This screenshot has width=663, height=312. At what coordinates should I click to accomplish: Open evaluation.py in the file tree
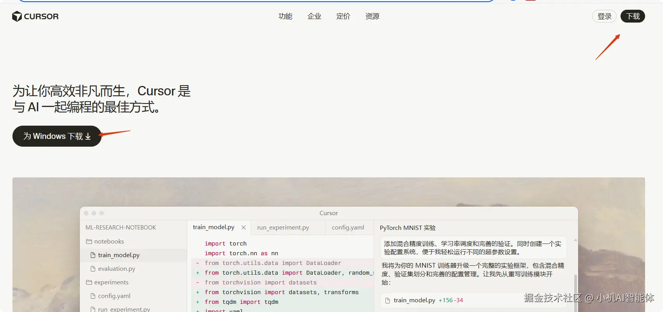(117, 269)
